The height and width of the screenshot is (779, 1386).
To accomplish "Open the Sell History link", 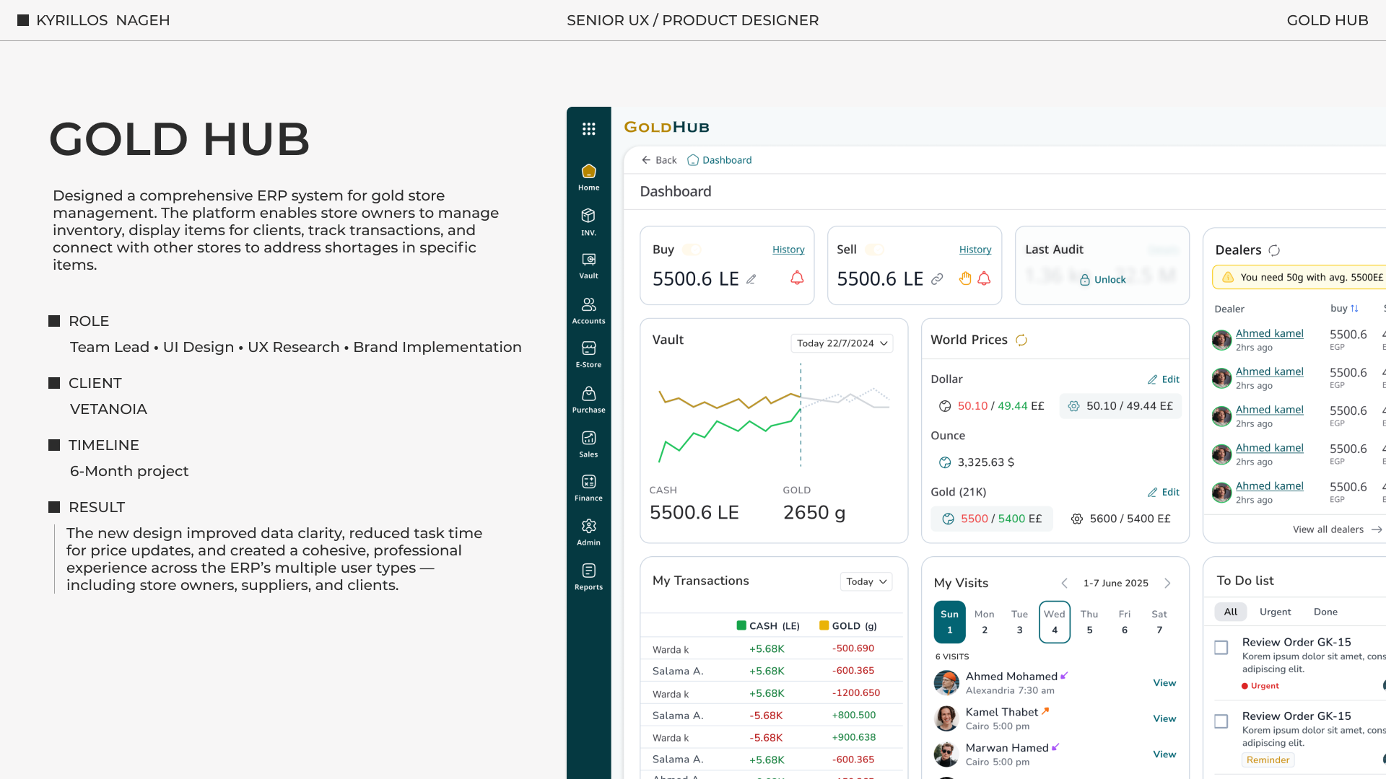I will 975,250.
